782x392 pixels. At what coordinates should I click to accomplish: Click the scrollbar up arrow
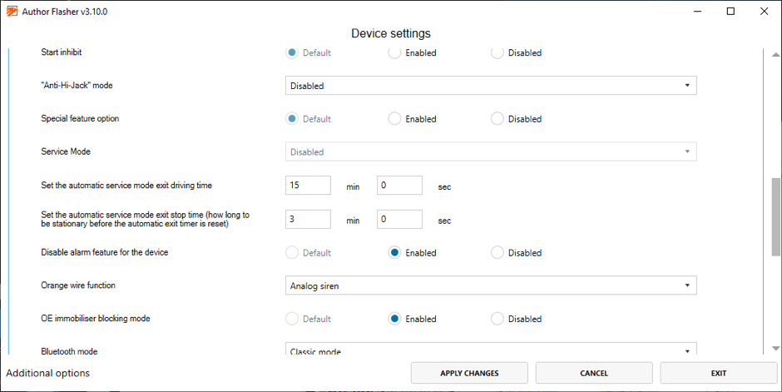coord(775,54)
